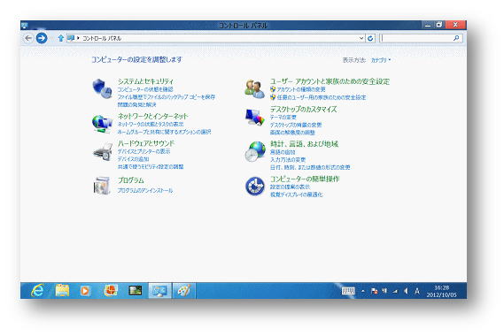The width and height of the screenshot is (504, 336).
Task: Open the System and Security shield icon
Action: coord(102,88)
